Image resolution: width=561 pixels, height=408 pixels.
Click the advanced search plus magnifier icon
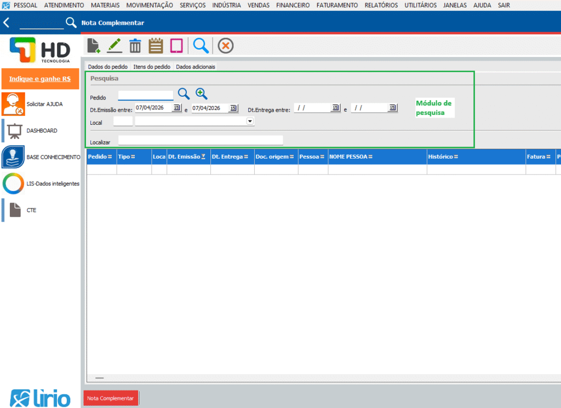click(x=202, y=94)
